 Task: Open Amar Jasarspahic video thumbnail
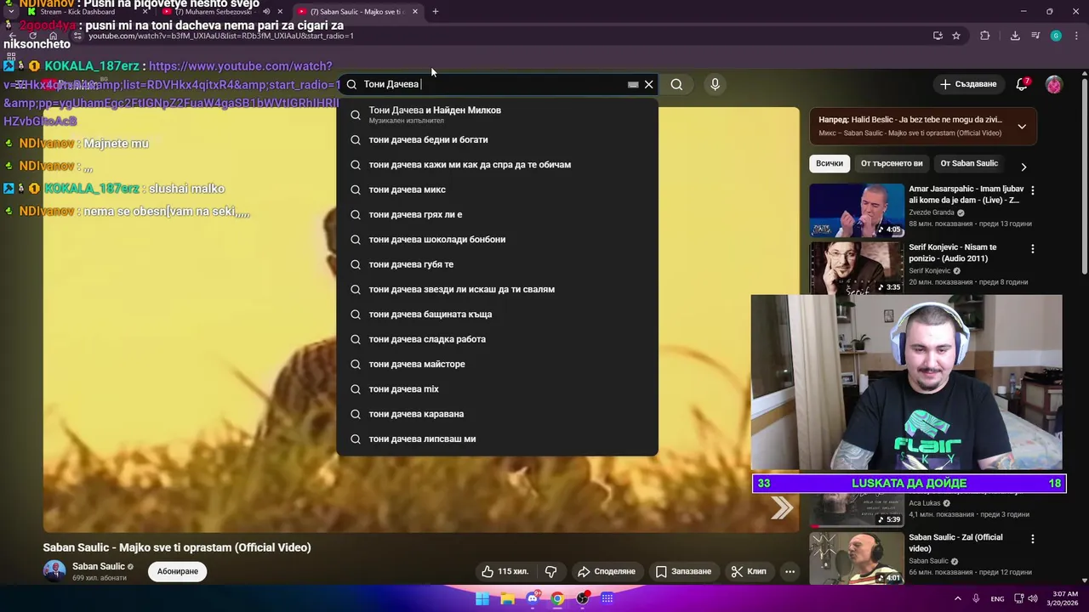[x=856, y=210]
